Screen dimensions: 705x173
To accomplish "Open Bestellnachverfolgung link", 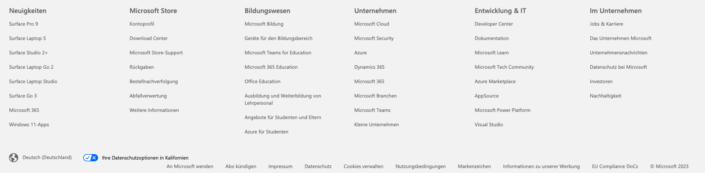I will coord(154,81).
